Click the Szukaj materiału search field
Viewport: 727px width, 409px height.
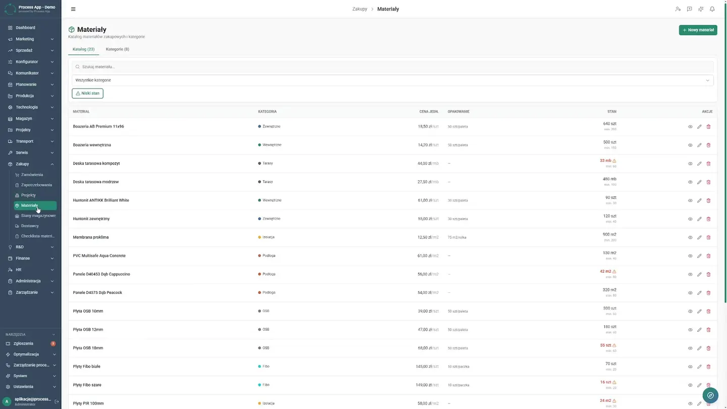pos(392,67)
